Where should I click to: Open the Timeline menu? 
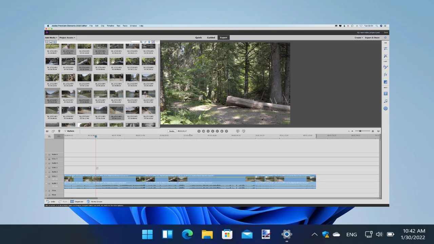(x=110, y=26)
